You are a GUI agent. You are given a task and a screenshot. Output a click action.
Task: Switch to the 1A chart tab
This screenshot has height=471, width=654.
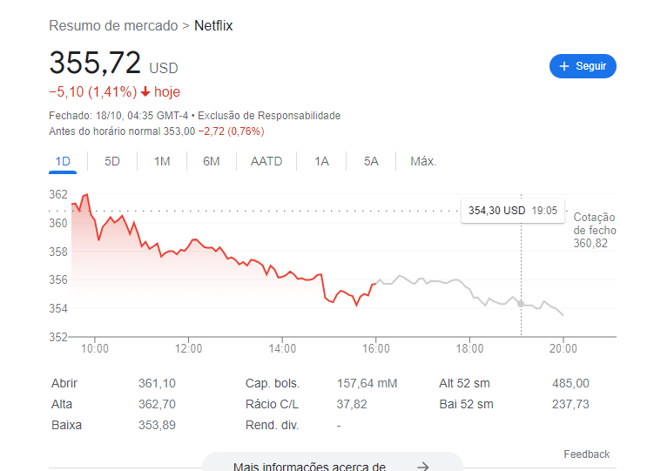point(321,161)
